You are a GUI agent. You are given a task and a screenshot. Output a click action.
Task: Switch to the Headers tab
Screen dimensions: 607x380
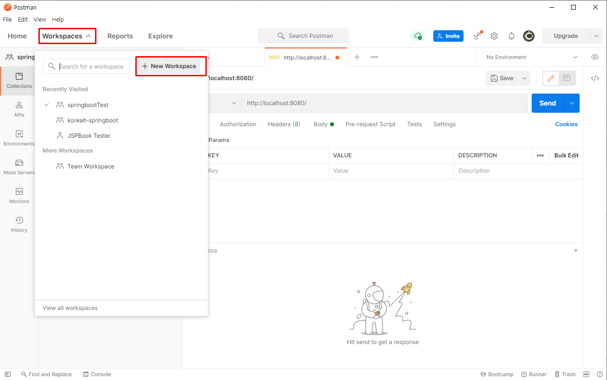(284, 124)
